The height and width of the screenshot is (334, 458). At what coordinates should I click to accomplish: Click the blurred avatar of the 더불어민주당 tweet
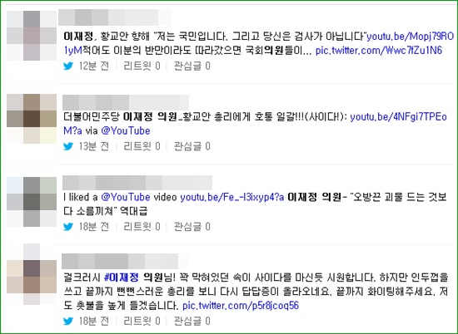point(32,119)
